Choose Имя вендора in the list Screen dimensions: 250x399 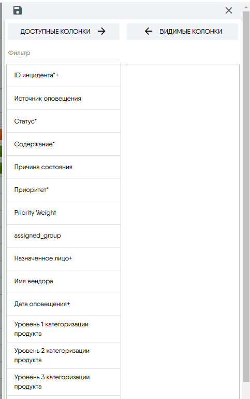pyautogui.click(x=64, y=281)
